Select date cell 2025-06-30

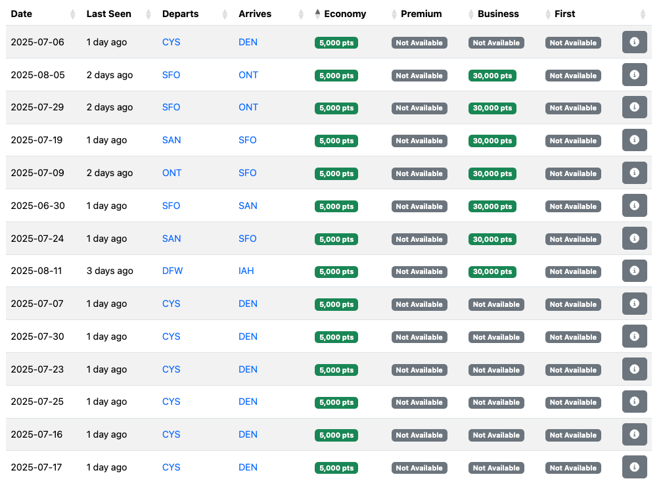[x=38, y=206]
